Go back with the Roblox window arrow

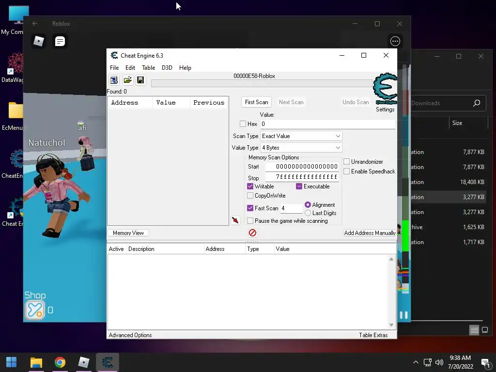[x=35, y=24]
